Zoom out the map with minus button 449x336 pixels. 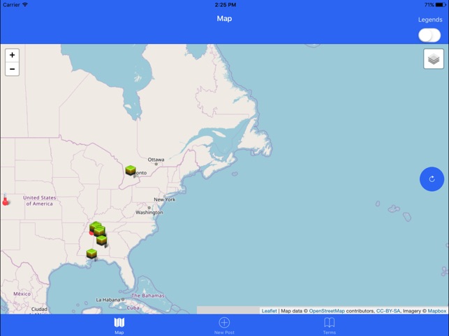tap(13, 69)
